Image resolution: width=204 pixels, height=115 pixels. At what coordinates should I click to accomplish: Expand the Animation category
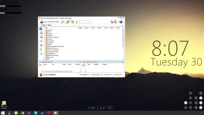(45, 30)
